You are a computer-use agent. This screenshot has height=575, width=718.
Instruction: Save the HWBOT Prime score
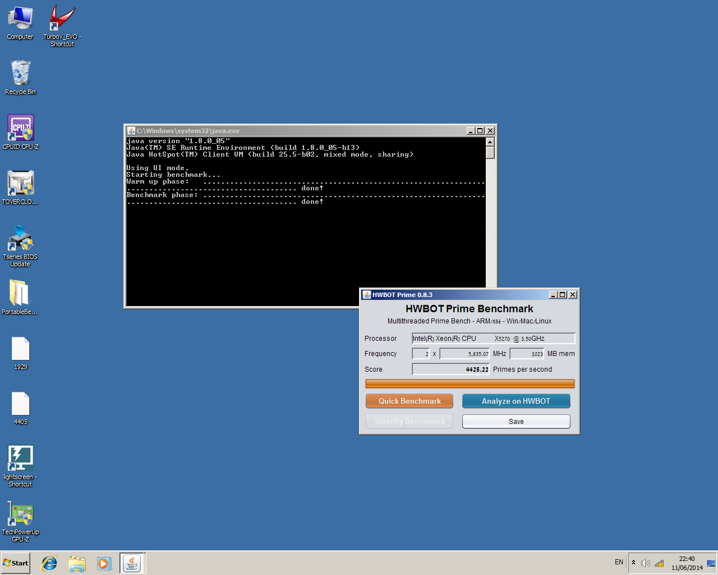pos(516,421)
